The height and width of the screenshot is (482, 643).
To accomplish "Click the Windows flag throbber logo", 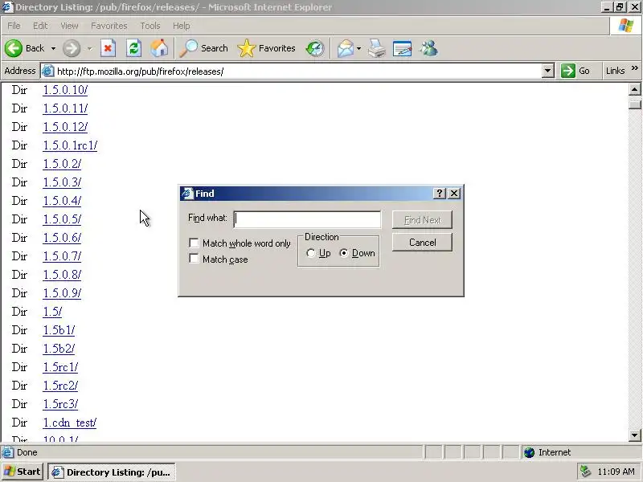I will point(626,26).
